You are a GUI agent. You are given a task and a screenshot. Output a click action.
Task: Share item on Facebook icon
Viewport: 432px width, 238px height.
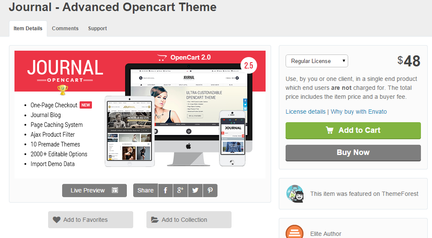tap(165, 190)
